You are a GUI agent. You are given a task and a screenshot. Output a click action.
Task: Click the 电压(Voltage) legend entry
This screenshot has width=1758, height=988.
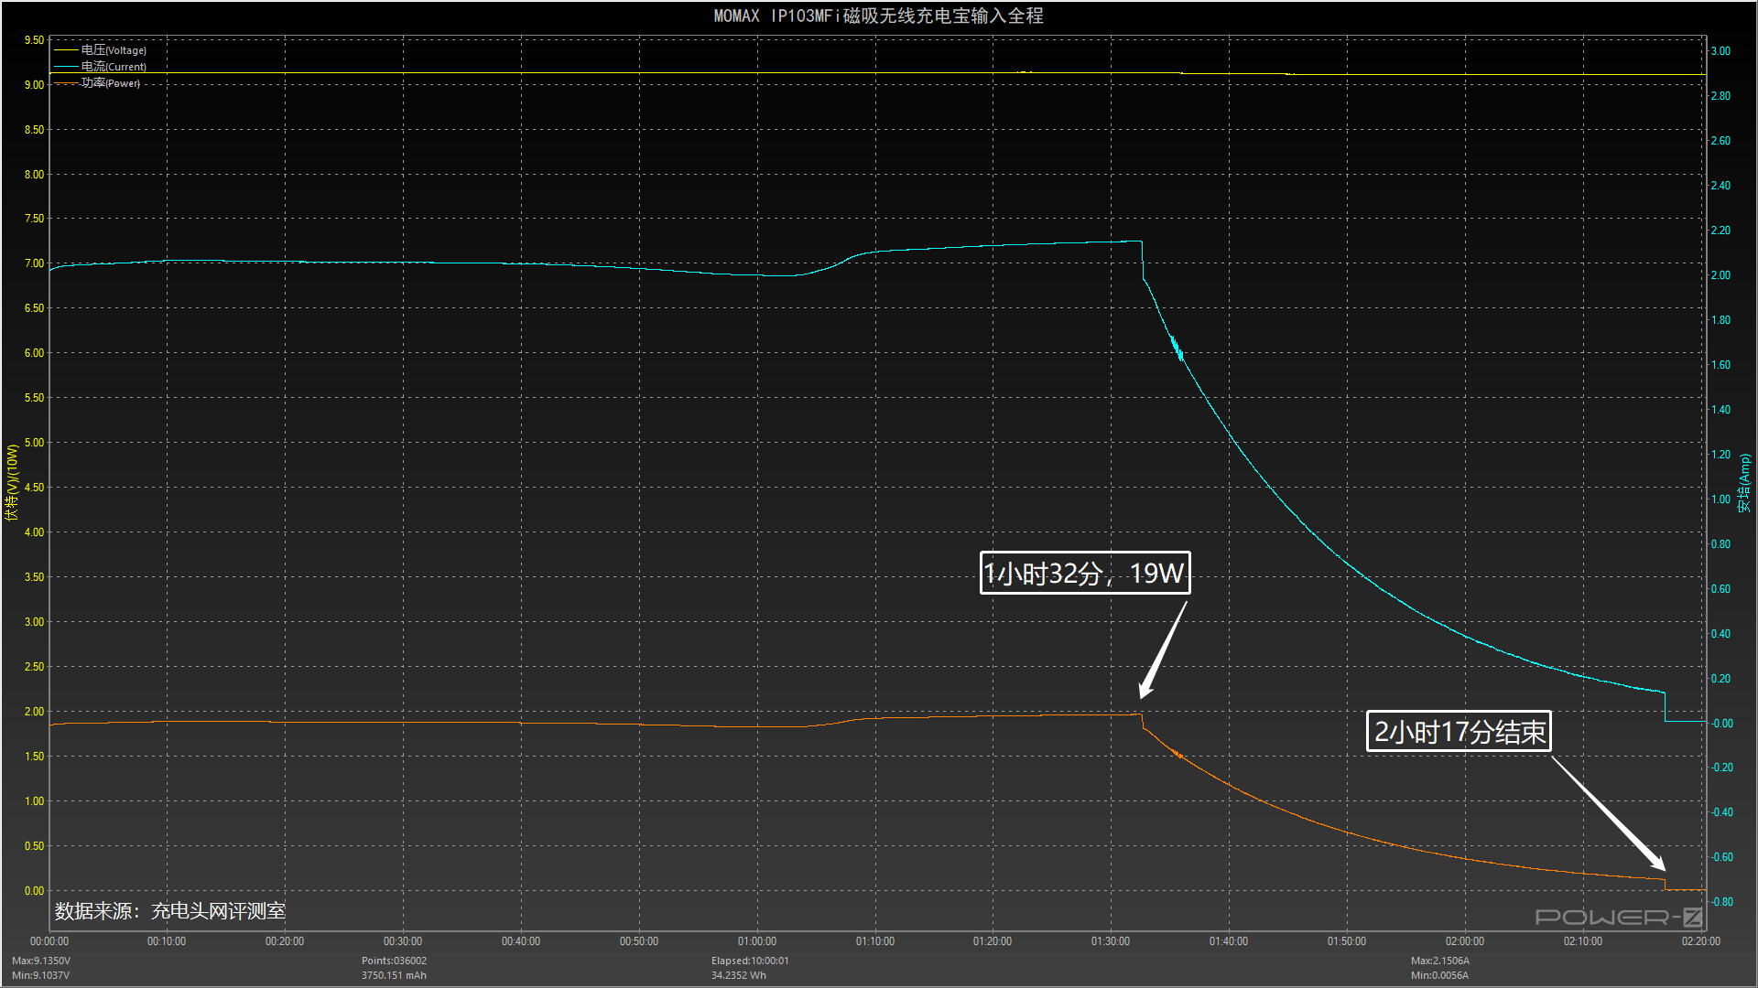pyautogui.click(x=114, y=50)
